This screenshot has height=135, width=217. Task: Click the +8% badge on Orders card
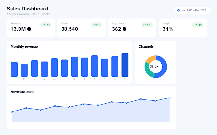(96, 25)
